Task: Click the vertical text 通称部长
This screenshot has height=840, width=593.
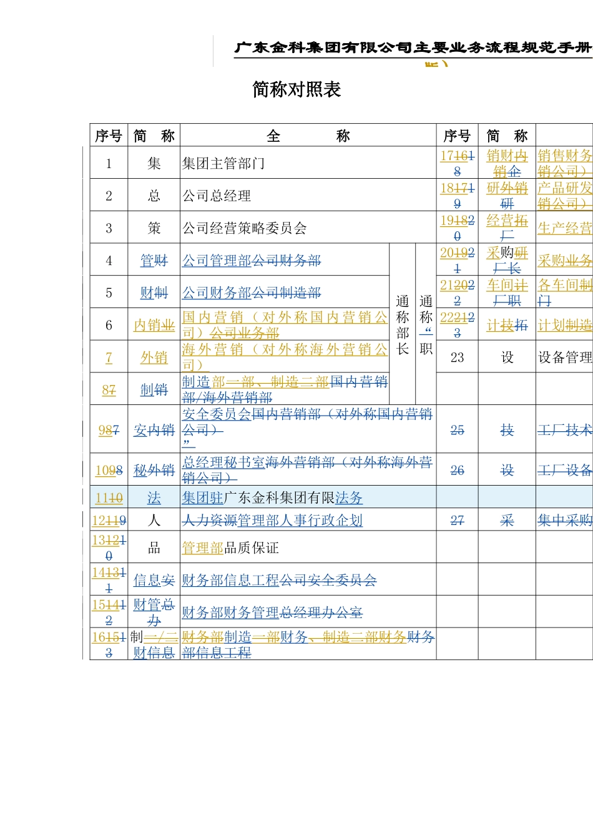Action: (403, 326)
